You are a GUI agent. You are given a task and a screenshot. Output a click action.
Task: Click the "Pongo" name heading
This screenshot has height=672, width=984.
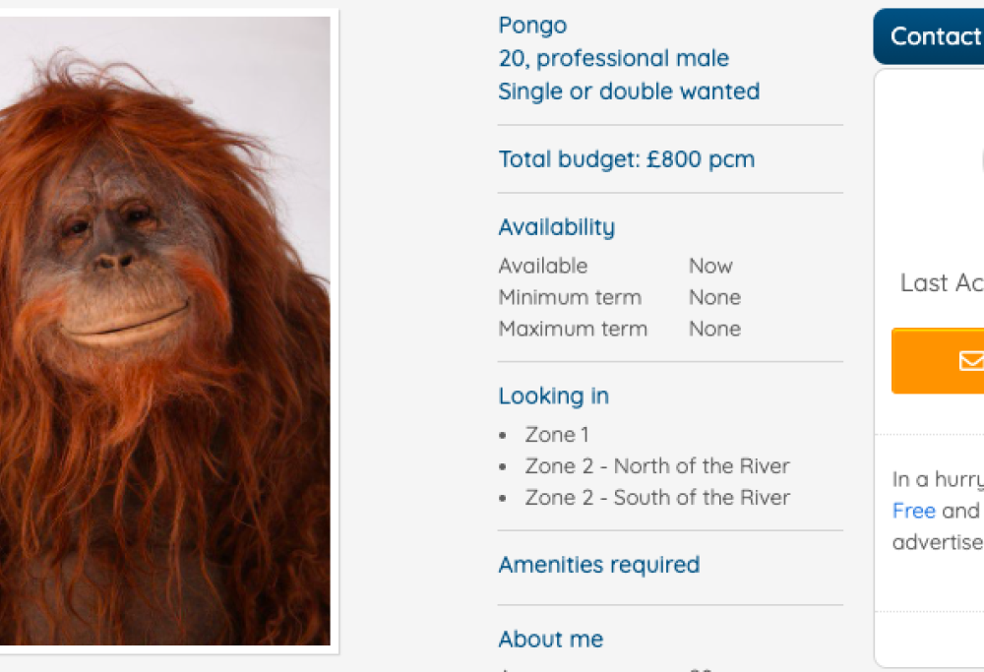point(532,26)
